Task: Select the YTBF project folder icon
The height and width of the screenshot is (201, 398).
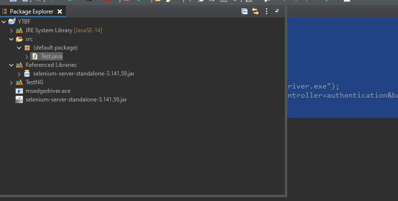Action: 12,21
